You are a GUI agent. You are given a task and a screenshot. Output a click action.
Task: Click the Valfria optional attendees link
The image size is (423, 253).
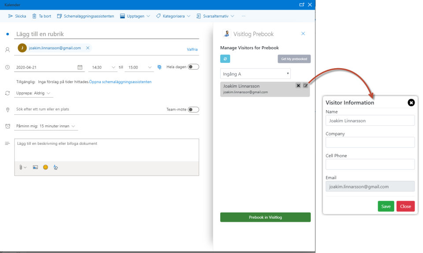(x=192, y=49)
